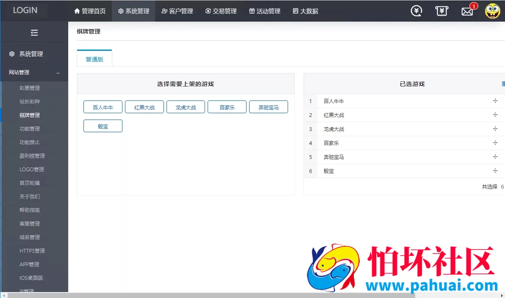Open 站长彩种 in the sidebar
505x298 pixels.
30,101
